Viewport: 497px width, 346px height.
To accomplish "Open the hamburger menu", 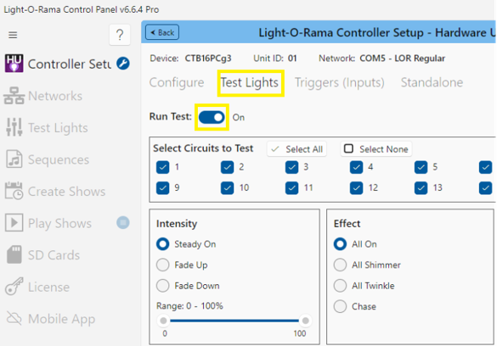I will pyautogui.click(x=13, y=35).
